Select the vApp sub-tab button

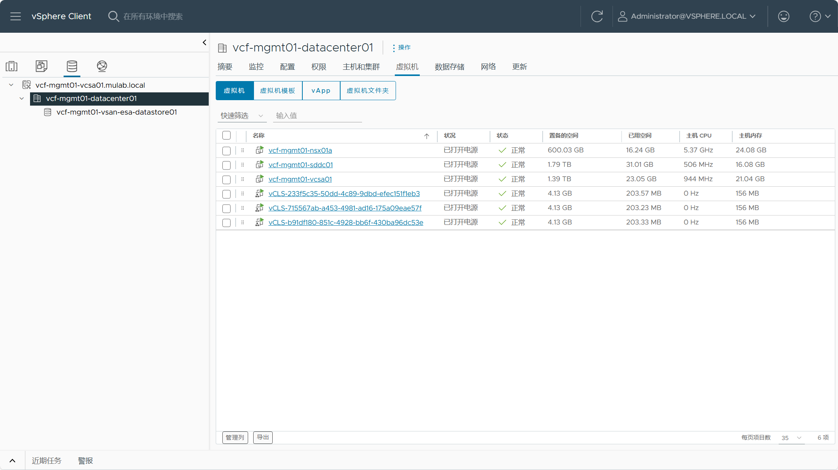[x=321, y=91]
